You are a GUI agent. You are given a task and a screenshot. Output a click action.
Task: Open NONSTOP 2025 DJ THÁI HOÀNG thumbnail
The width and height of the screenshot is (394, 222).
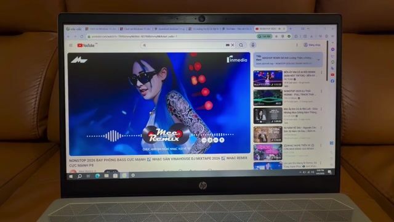[x=268, y=97]
